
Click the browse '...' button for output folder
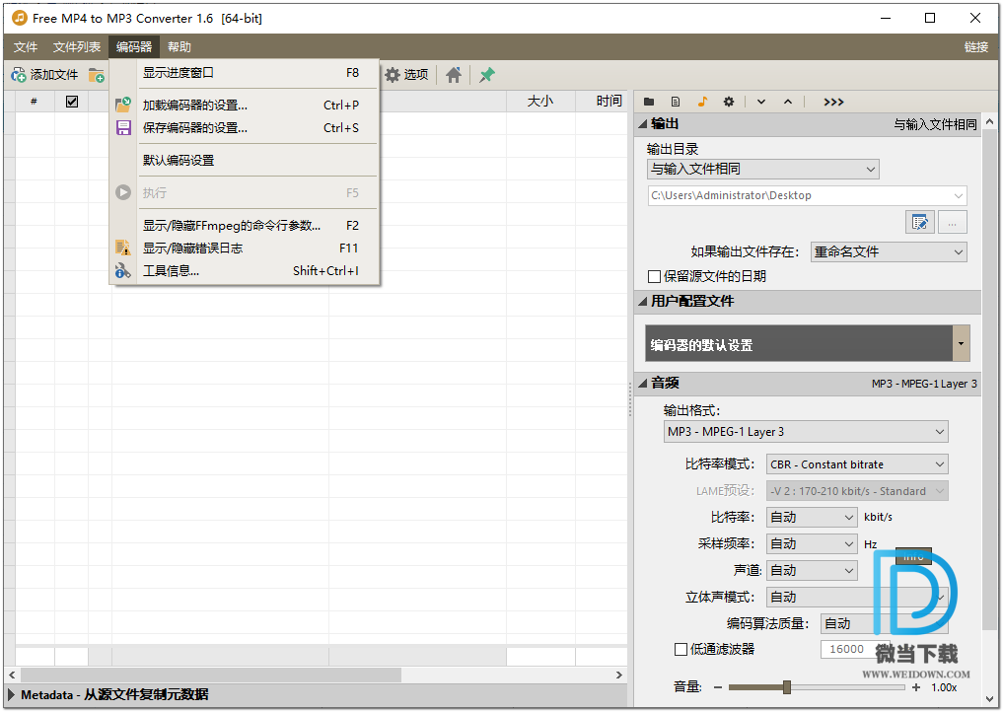click(x=953, y=223)
